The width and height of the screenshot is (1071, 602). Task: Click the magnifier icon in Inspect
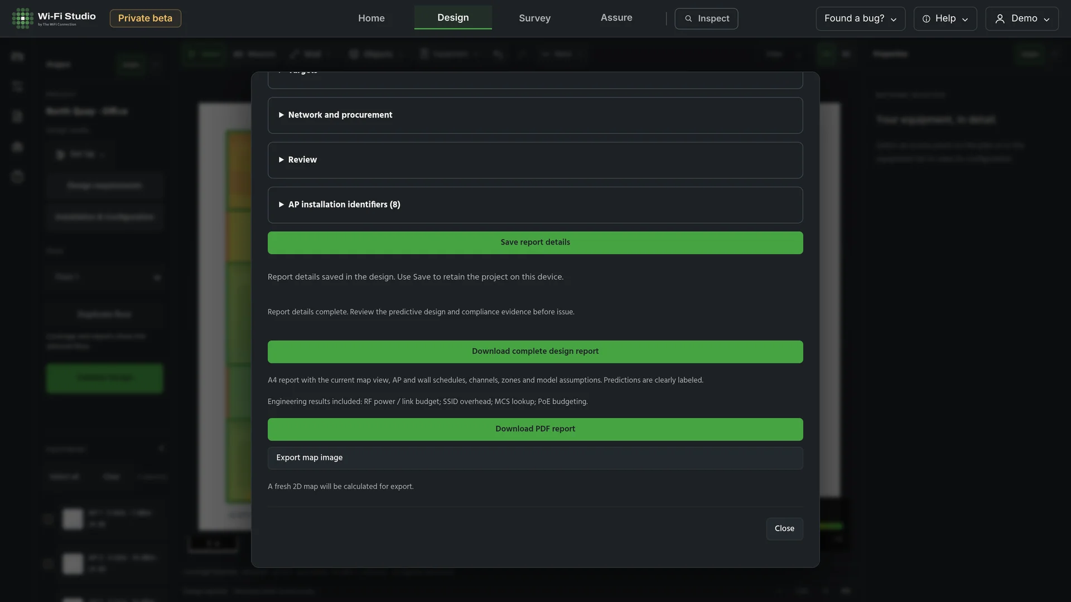pyautogui.click(x=688, y=19)
